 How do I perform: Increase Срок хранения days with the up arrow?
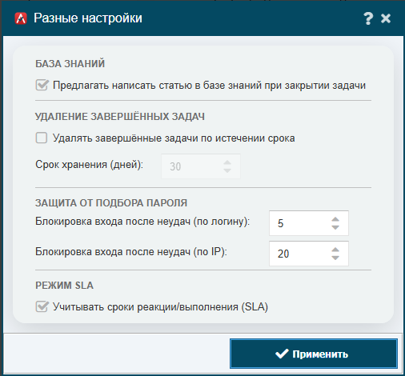coord(227,162)
